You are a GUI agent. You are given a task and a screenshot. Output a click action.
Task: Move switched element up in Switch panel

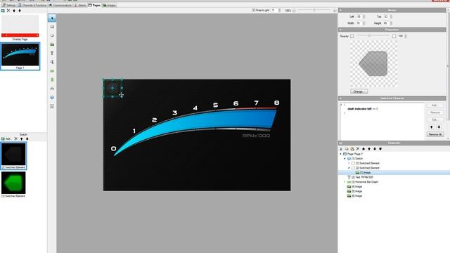click(x=22, y=139)
